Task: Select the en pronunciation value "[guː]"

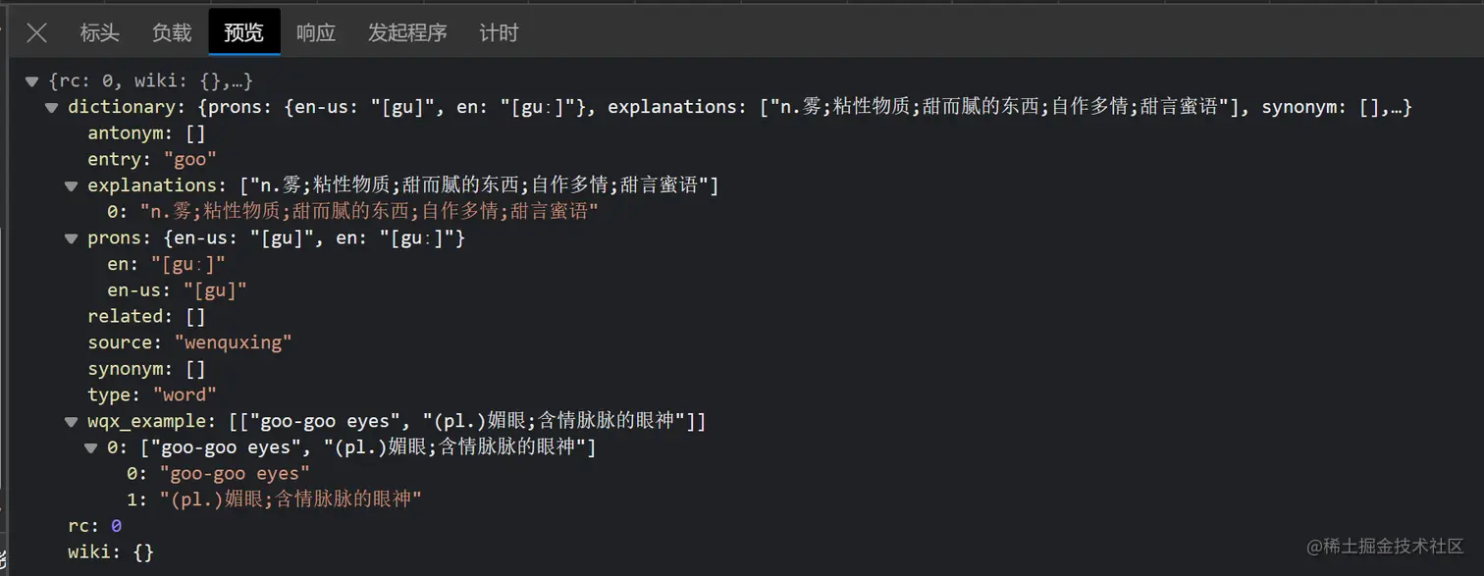Action: pyautogui.click(x=187, y=263)
